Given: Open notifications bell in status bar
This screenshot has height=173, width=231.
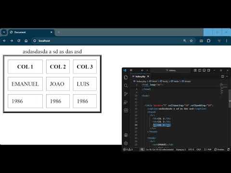Looking at the screenshot, I should point(229,149).
